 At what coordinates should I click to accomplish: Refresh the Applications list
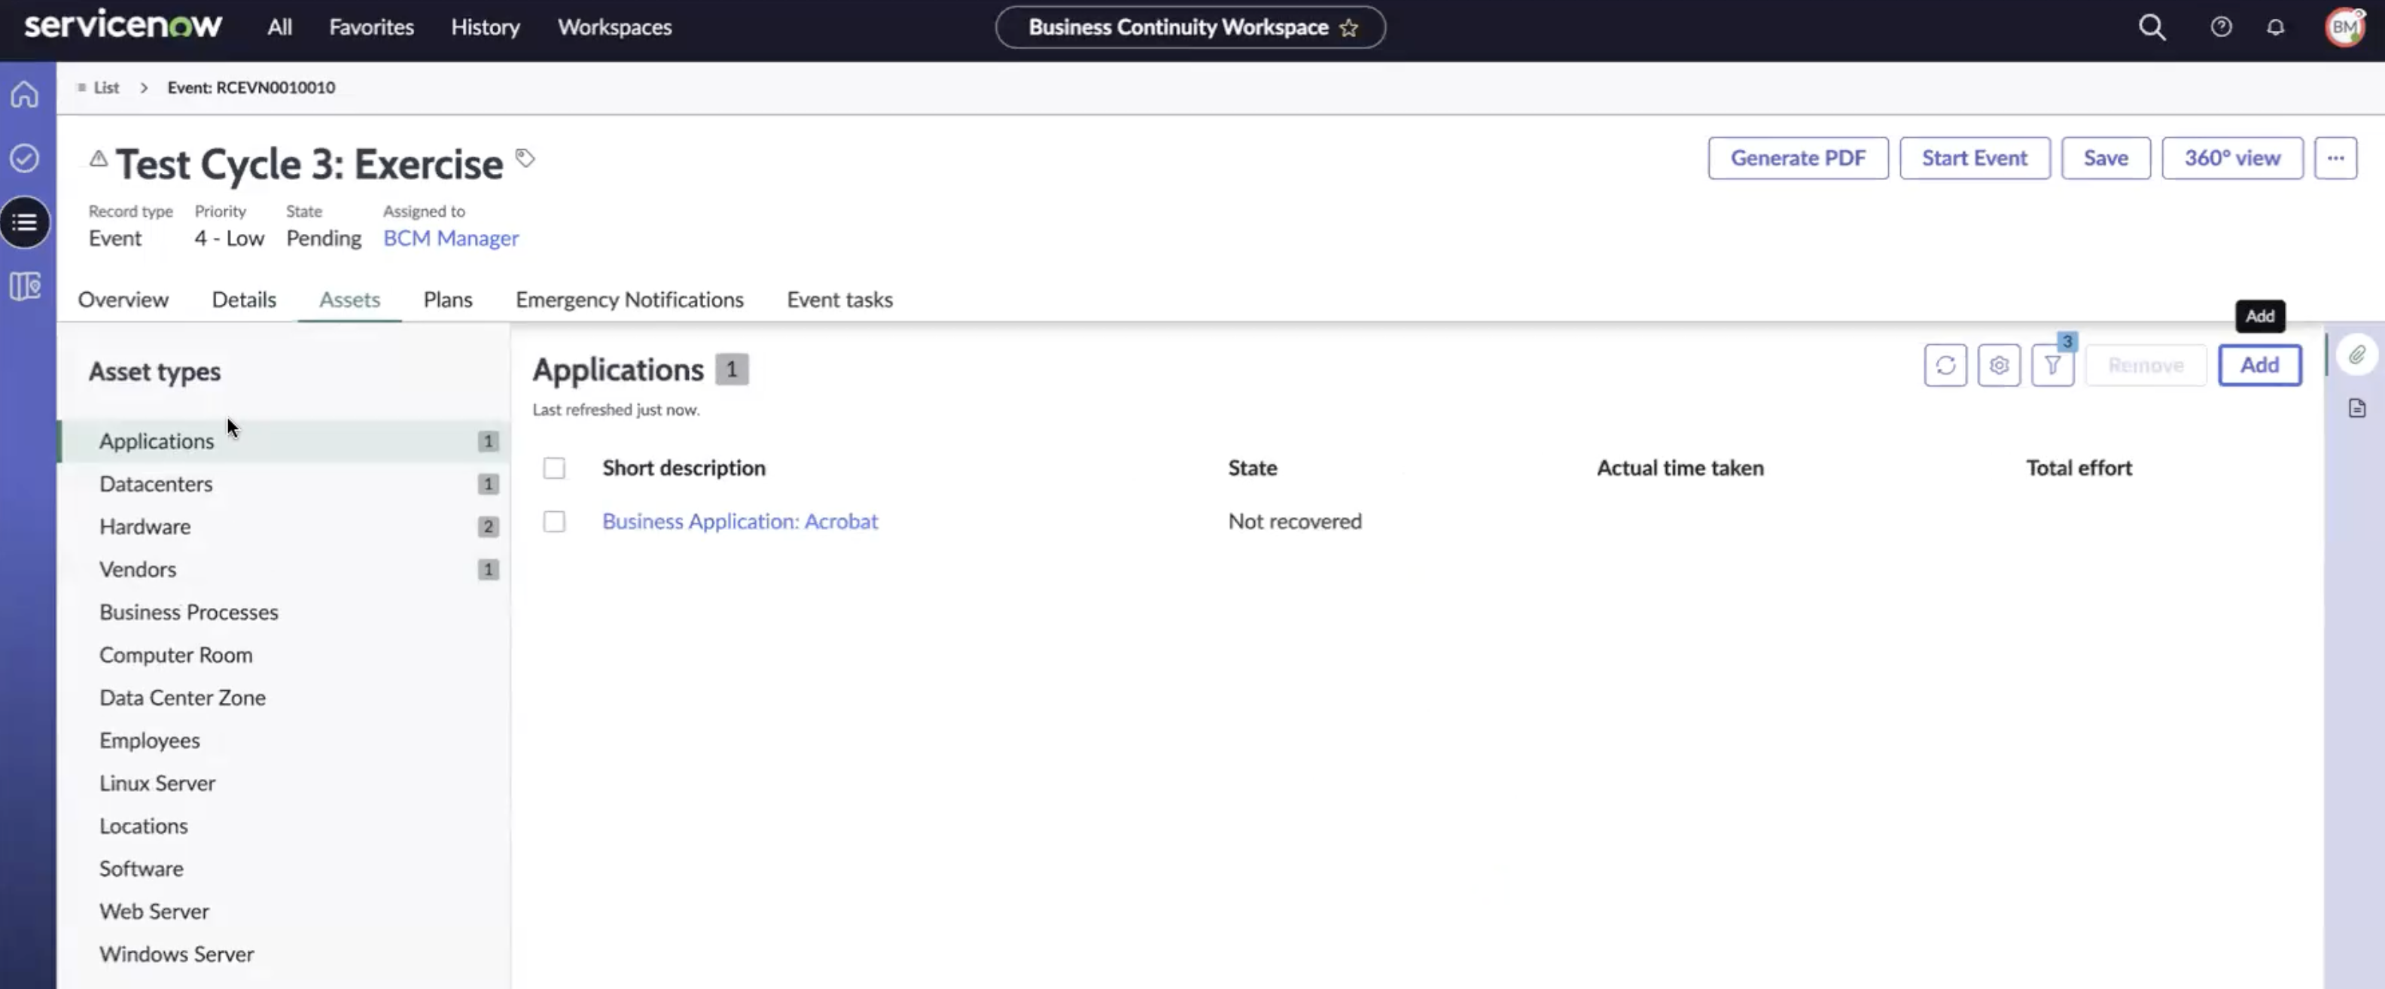(1945, 365)
